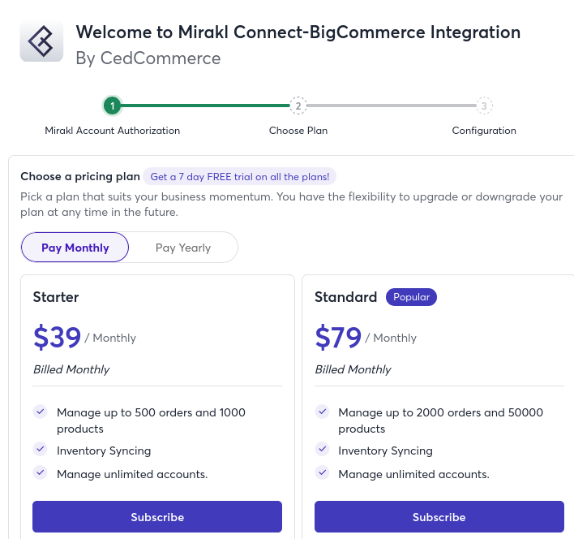Image resolution: width=574 pixels, height=539 pixels.
Task: Select Pay Monthly billing option
Action: [x=75, y=248]
